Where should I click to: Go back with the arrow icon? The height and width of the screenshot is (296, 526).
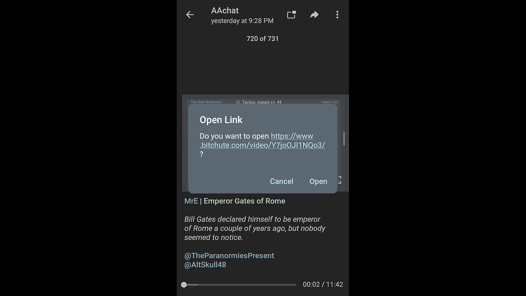pos(189,15)
